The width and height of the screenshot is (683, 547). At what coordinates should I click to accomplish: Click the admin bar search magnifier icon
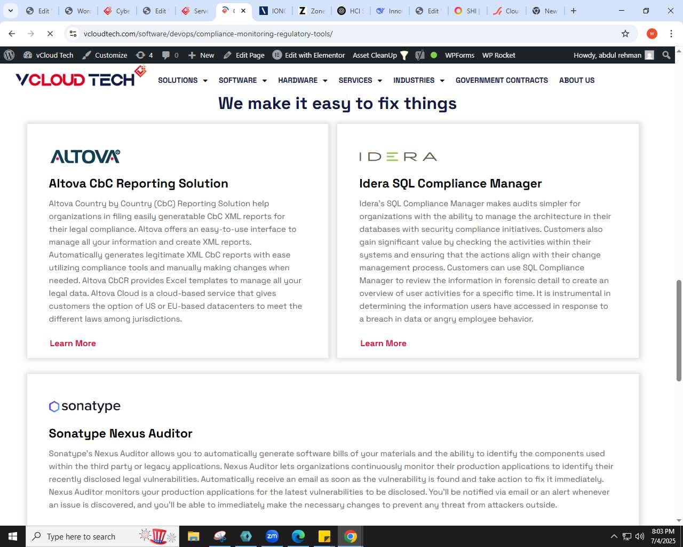coord(666,55)
